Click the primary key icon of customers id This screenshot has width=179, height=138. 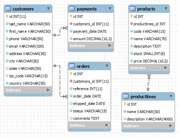(x=7, y=16)
